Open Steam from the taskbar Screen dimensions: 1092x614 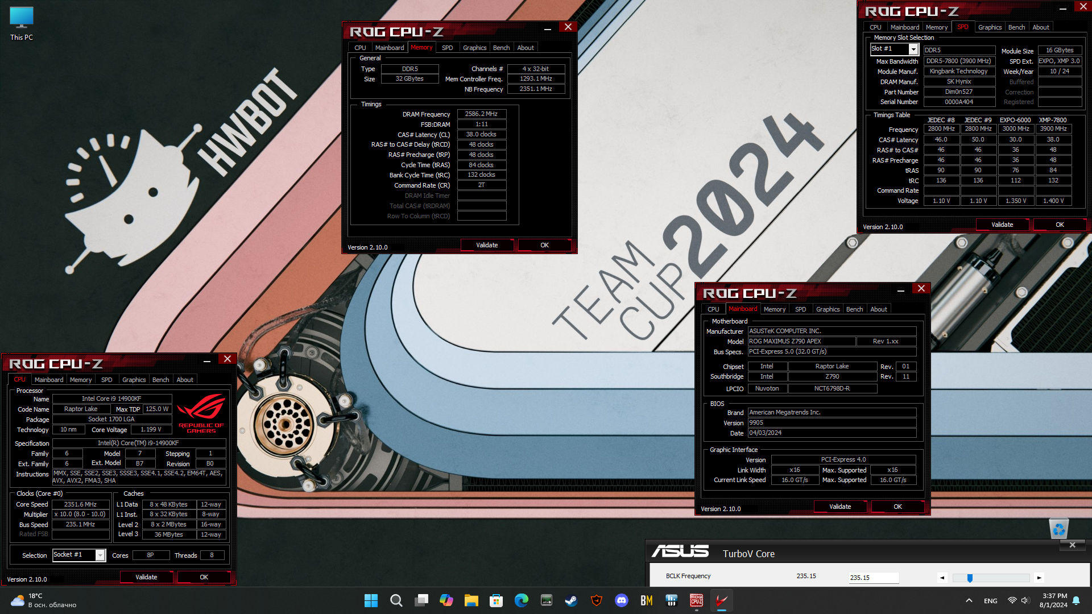click(572, 600)
